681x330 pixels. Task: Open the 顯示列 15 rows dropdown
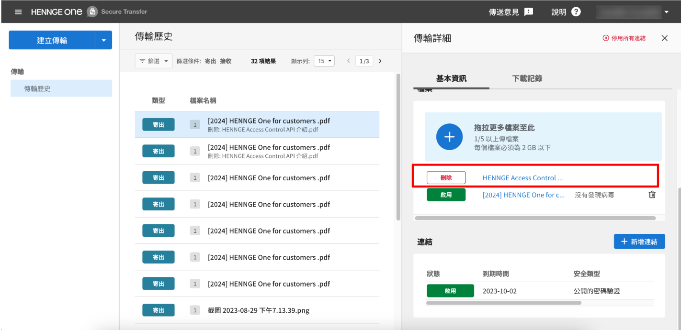pos(324,61)
